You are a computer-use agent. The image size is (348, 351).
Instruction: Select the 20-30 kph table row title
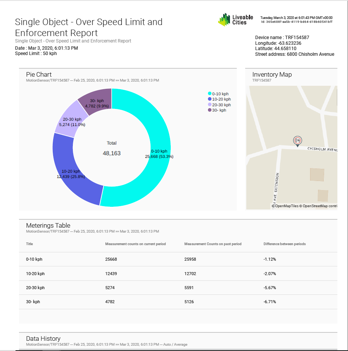(x=35, y=288)
